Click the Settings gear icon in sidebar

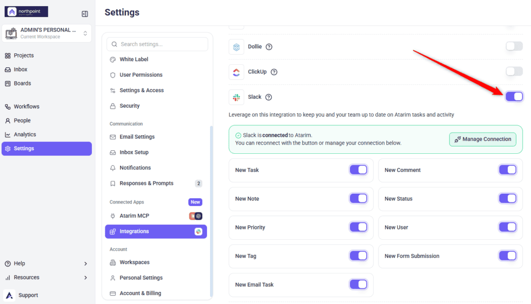[8, 149]
